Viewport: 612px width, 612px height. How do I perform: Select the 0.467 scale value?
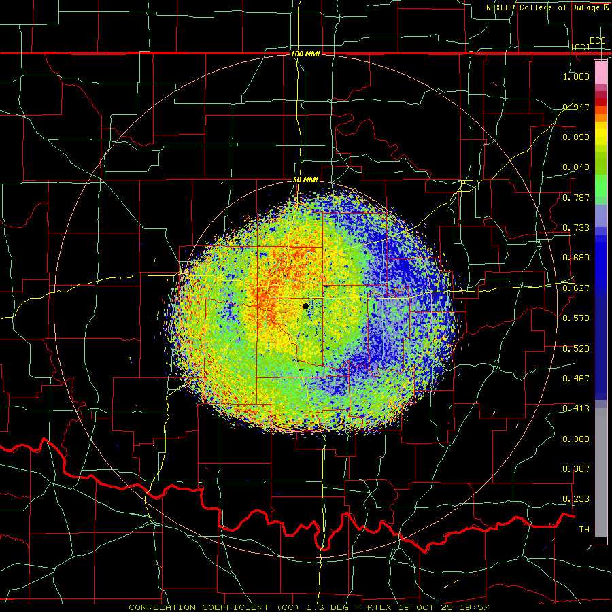[576, 379]
